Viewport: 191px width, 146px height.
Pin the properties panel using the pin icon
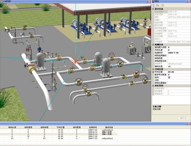click(187, 2)
